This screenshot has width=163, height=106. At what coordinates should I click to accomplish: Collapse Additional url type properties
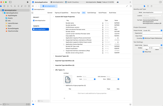(64, 86)
